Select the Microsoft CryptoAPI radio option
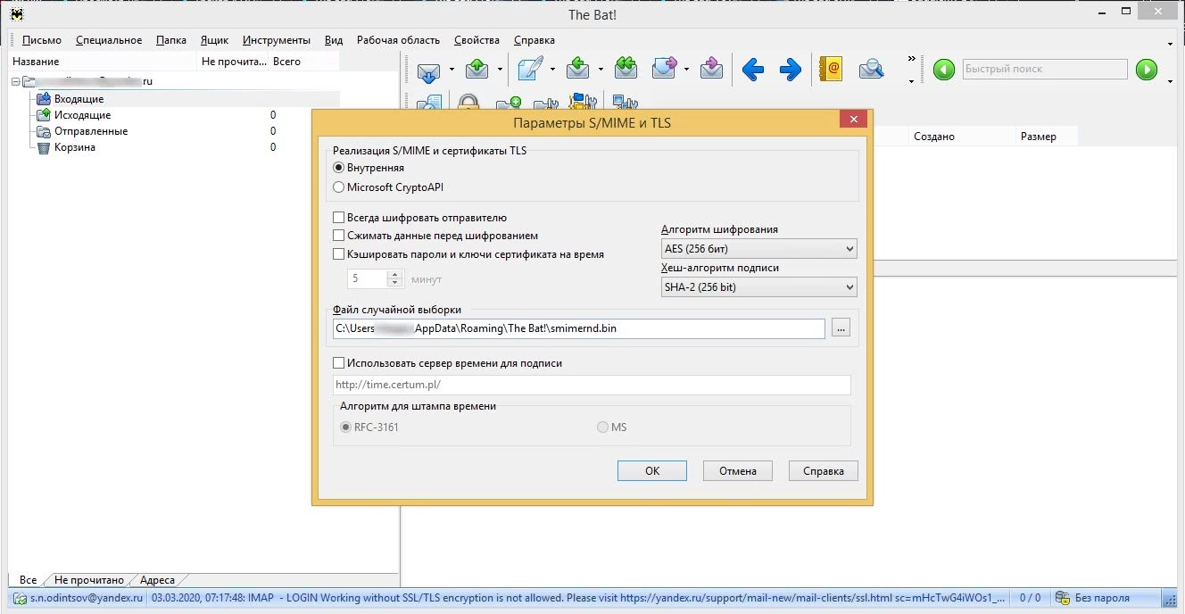This screenshot has width=1185, height=614. (x=338, y=187)
